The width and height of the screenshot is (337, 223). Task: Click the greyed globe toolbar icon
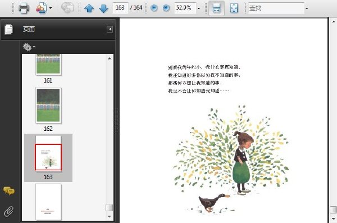tap(67, 8)
